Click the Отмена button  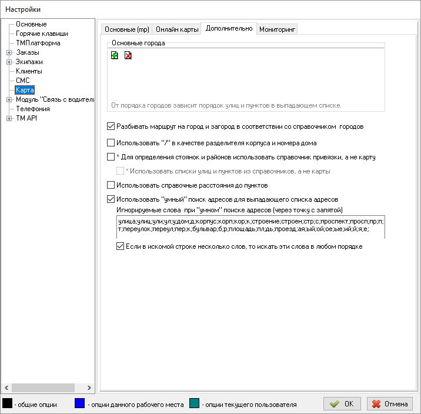(x=390, y=404)
